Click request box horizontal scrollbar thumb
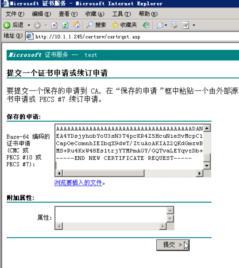This screenshot has height=268, width=239. point(104,173)
